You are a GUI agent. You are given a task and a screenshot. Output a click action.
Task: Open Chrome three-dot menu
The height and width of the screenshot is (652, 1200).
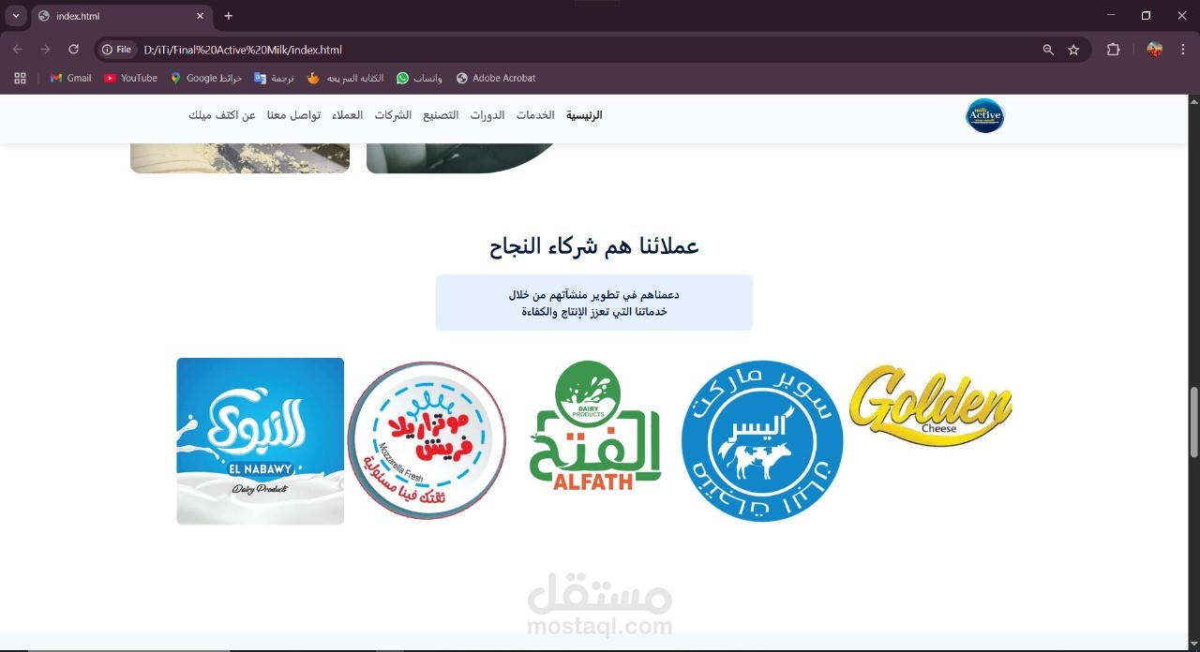tap(1183, 50)
